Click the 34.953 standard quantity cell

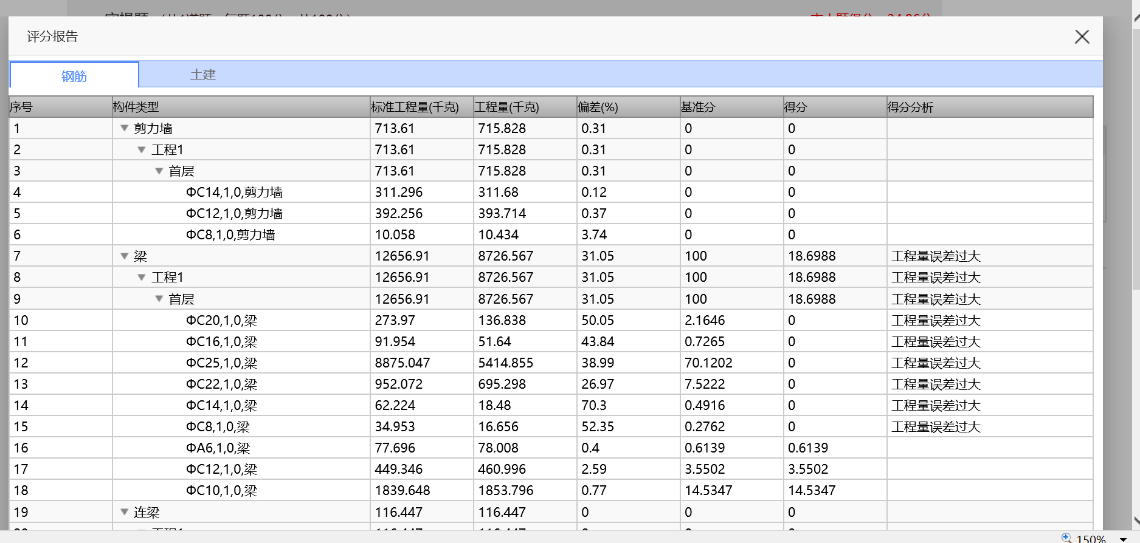pos(422,426)
